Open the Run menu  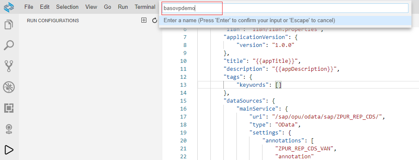(x=123, y=7)
